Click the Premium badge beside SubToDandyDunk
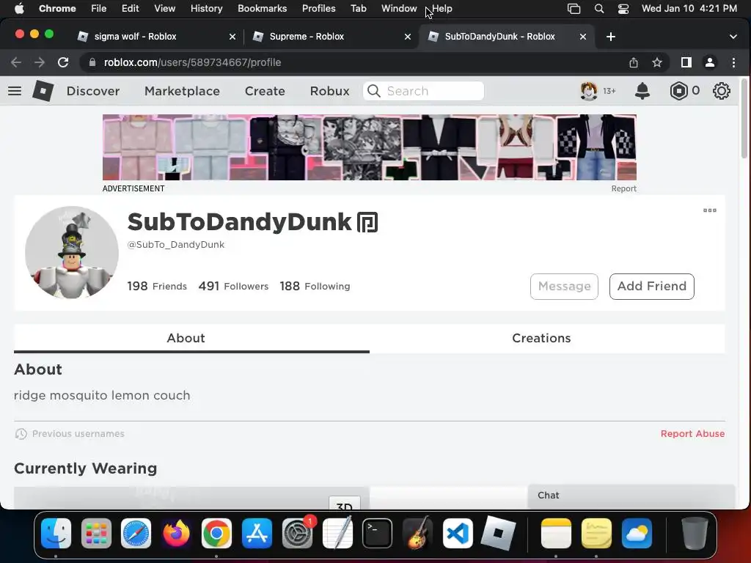 (x=367, y=223)
